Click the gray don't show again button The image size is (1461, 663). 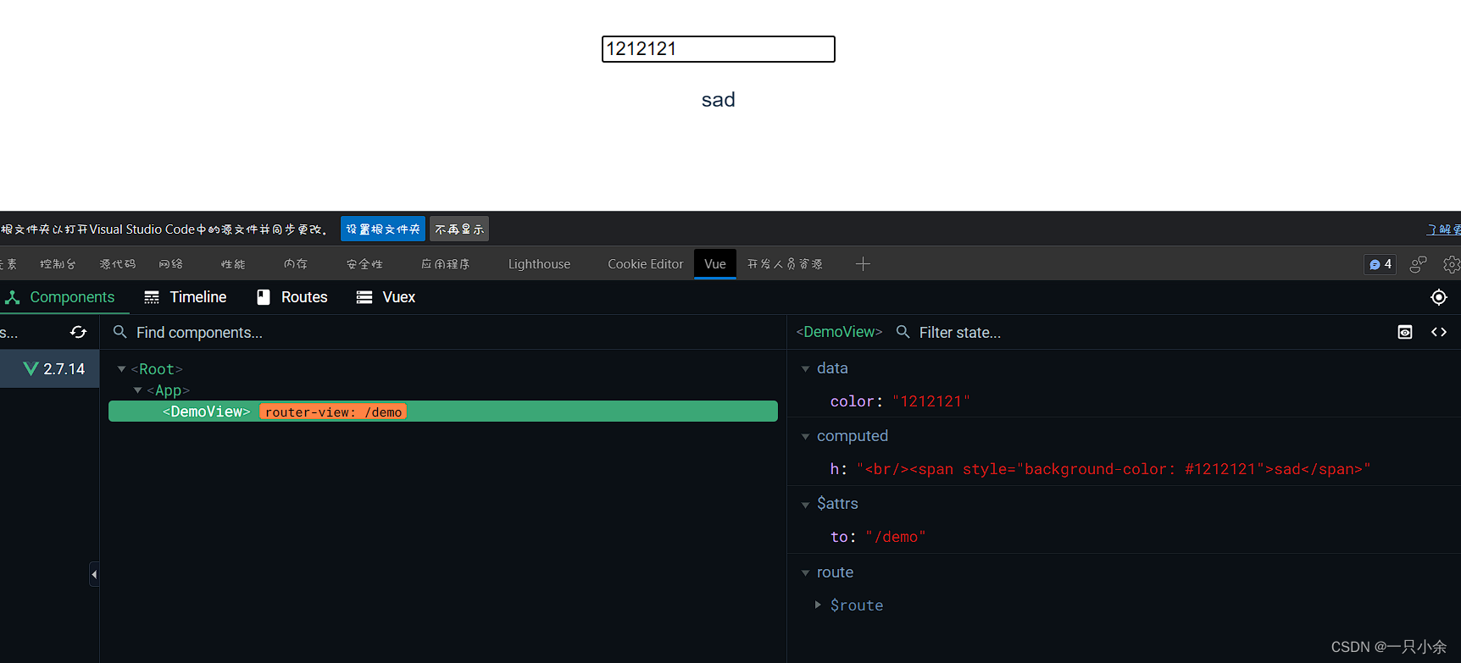pyautogui.click(x=459, y=229)
